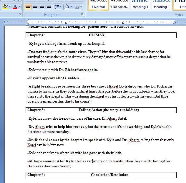Open the Paragraph dialog launcher
Screen dimensions: 186x183
click(82, 14)
